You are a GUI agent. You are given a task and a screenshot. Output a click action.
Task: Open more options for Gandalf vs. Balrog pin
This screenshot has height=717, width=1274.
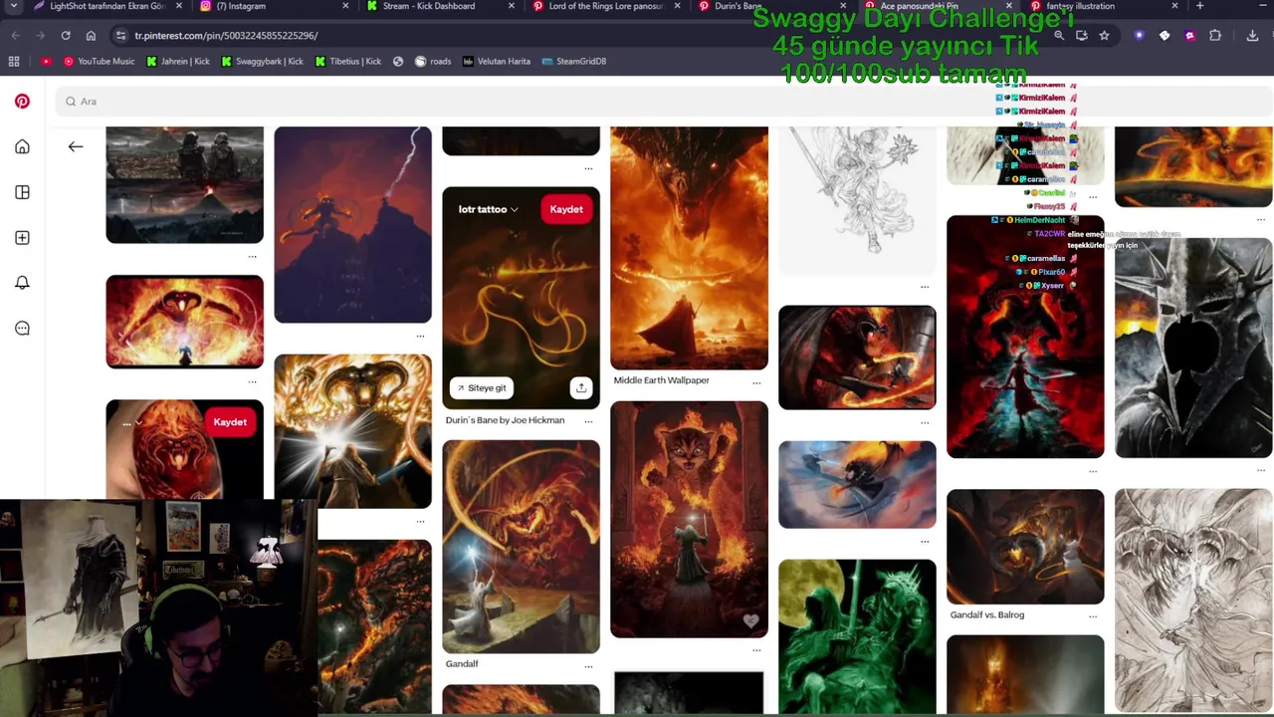(1093, 616)
